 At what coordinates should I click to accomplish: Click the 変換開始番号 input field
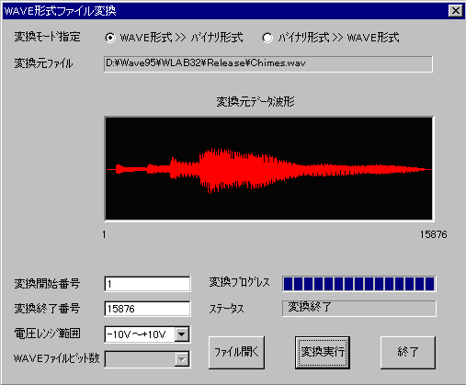click(x=147, y=284)
